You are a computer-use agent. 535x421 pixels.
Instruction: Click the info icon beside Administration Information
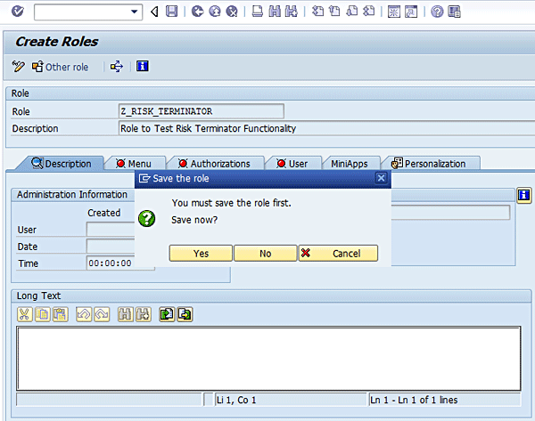click(523, 195)
